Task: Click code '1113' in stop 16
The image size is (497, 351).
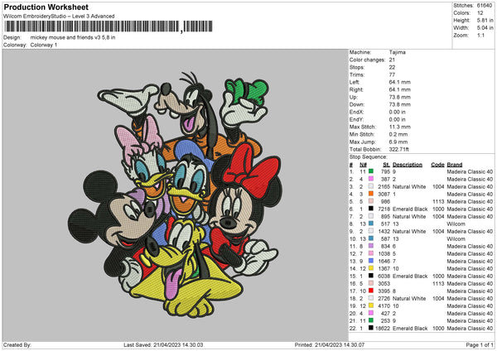Action: pyautogui.click(x=438, y=283)
